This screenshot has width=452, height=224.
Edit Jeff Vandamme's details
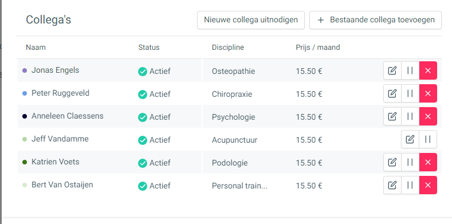tap(410, 139)
